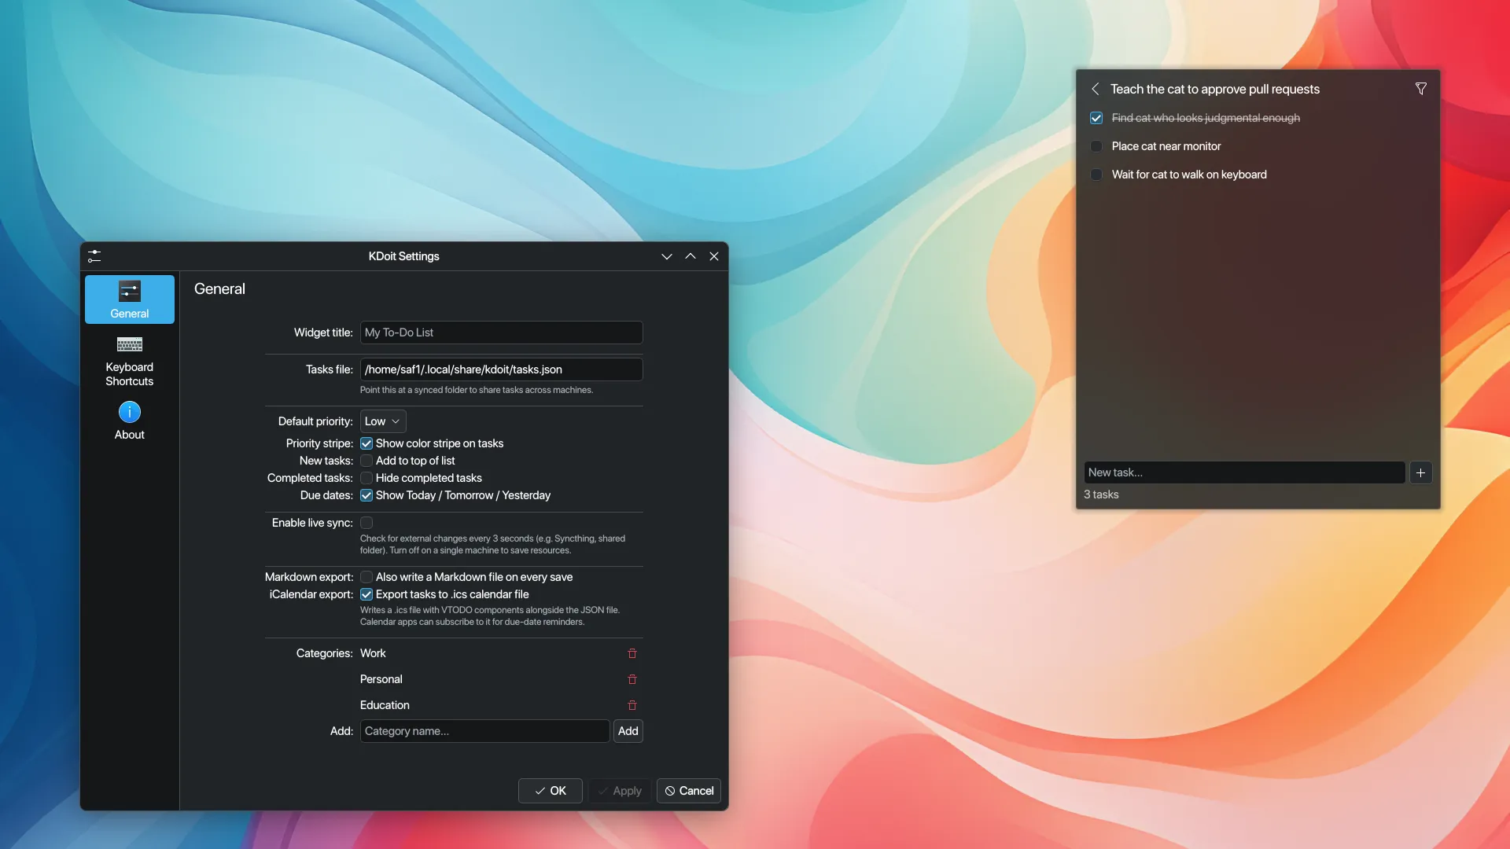This screenshot has height=849, width=1510.
Task: Cancel the settings dialog
Action: [x=689, y=791]
